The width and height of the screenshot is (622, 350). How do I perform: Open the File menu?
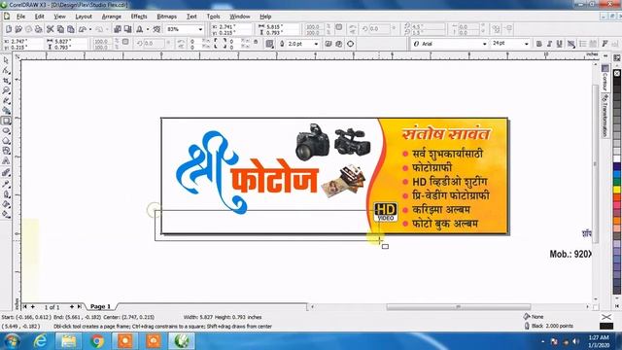[20, 17]
